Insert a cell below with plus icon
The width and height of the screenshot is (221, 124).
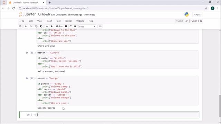point(26,26)
